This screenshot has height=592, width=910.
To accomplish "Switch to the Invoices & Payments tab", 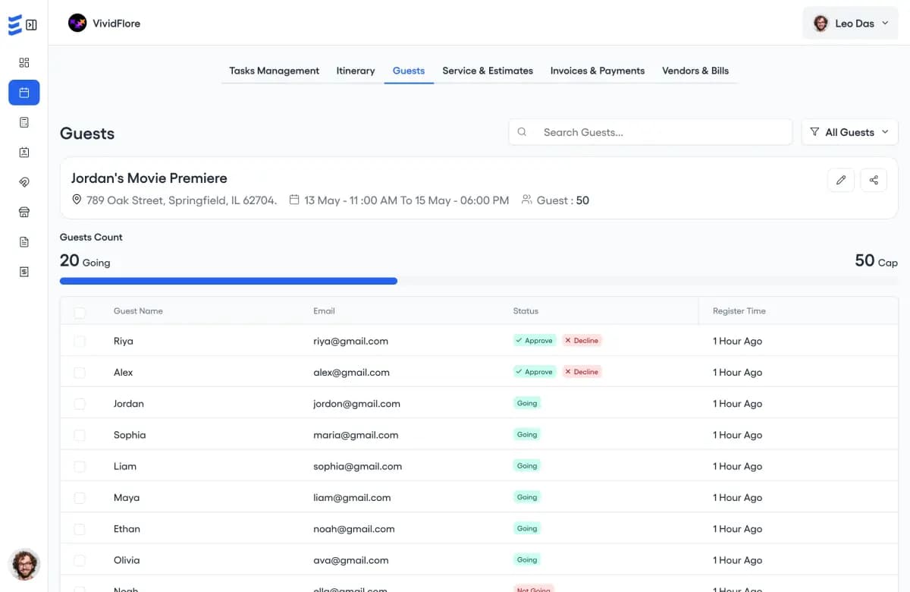I will click(598, 71).
